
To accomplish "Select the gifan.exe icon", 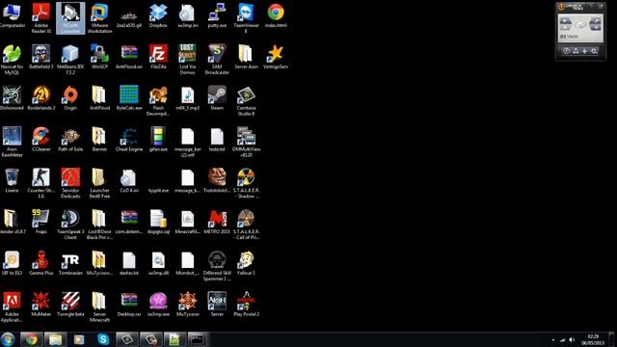I will tap(158, 139).
